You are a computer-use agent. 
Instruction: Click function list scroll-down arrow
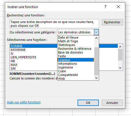pos(120,68)
